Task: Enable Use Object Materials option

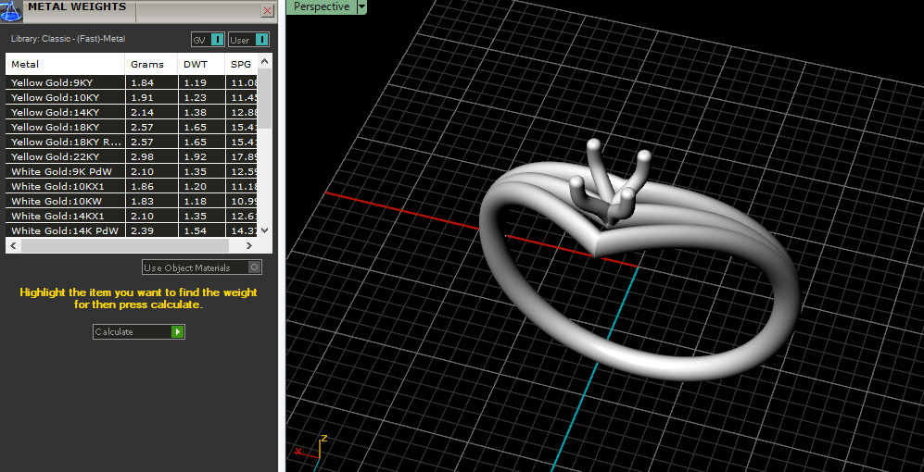Action: pyautogui.click(x=202, y=267)
